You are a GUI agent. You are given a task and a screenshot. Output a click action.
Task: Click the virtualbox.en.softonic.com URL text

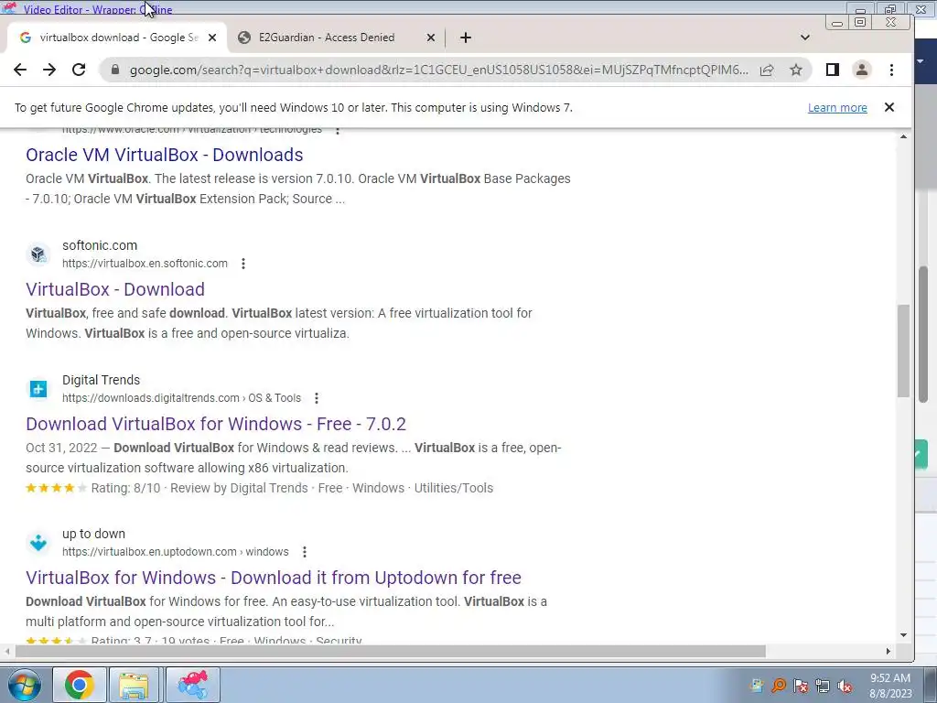[145, 264]
